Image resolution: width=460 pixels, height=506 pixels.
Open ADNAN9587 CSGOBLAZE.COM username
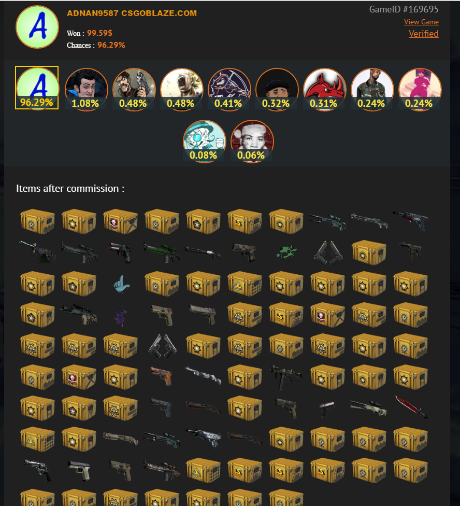(x=132, y=13)
